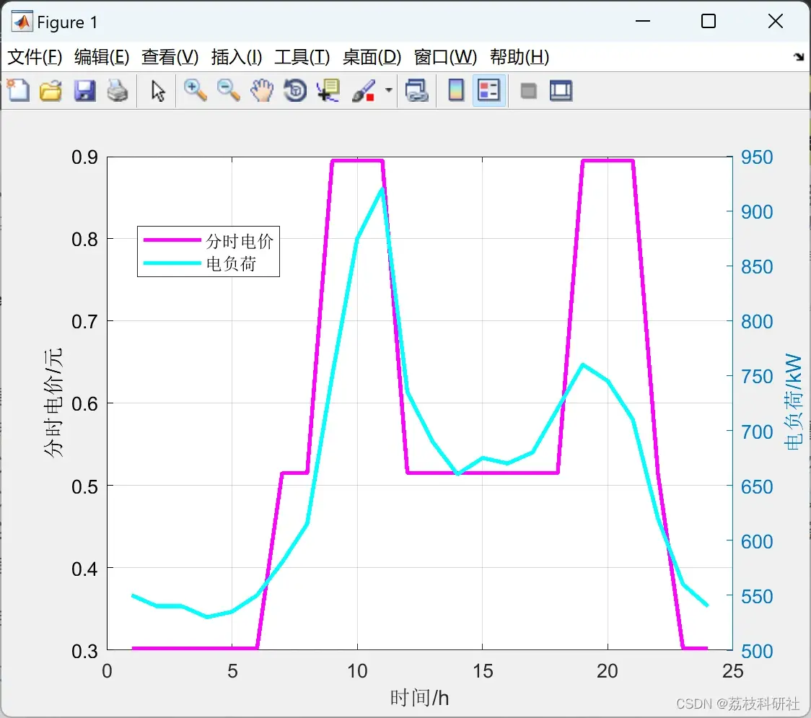Save the figure with floppy icon
This screenshot has height=718, width=811.
(x=84, y=90)
